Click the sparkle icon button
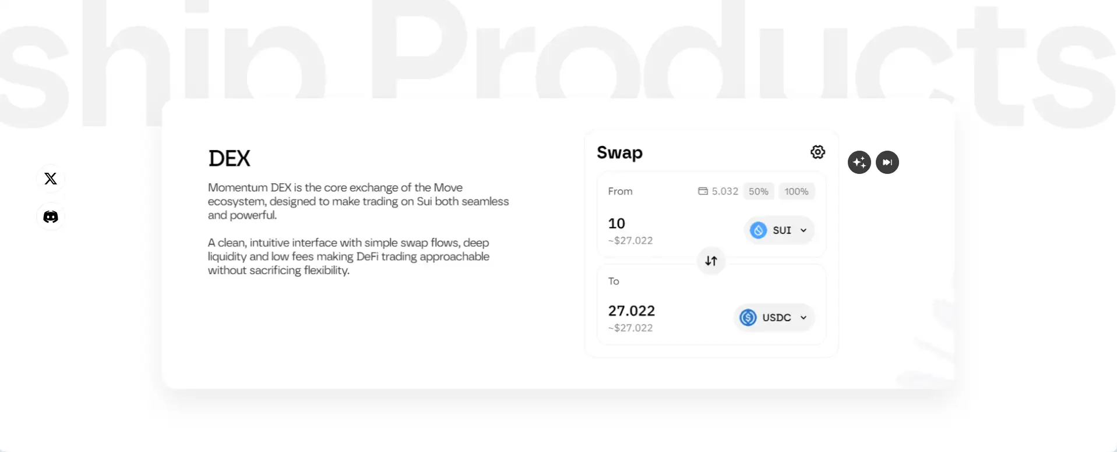Viewport: 1117px width, 452px height. (x=859, y=162)
